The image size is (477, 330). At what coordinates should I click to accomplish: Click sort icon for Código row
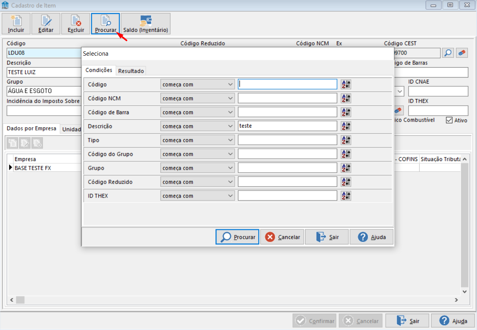coord(346,84)
